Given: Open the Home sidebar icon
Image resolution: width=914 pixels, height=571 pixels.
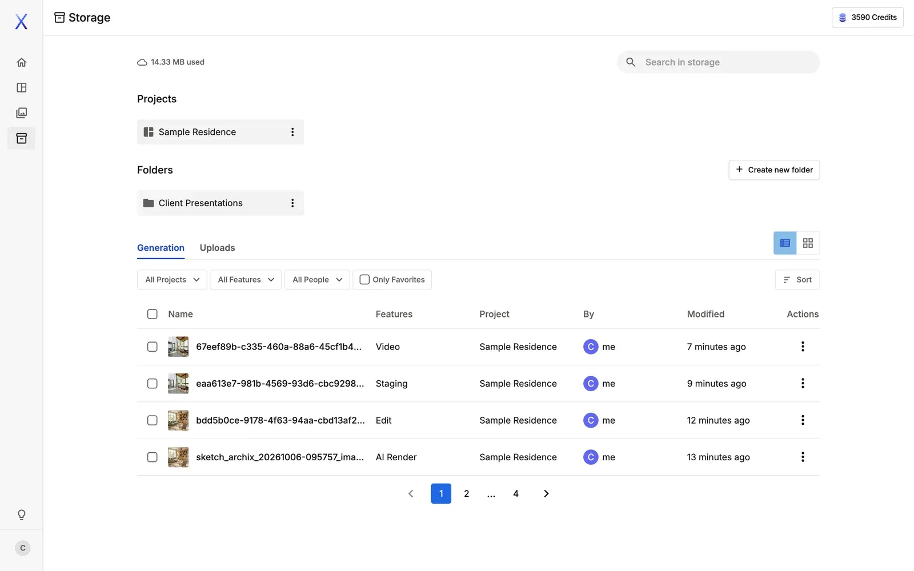Looking at the screenshot, I should 22,62.
